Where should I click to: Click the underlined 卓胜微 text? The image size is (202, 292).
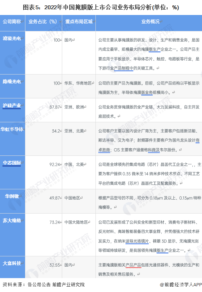click(x=104, y=150)
